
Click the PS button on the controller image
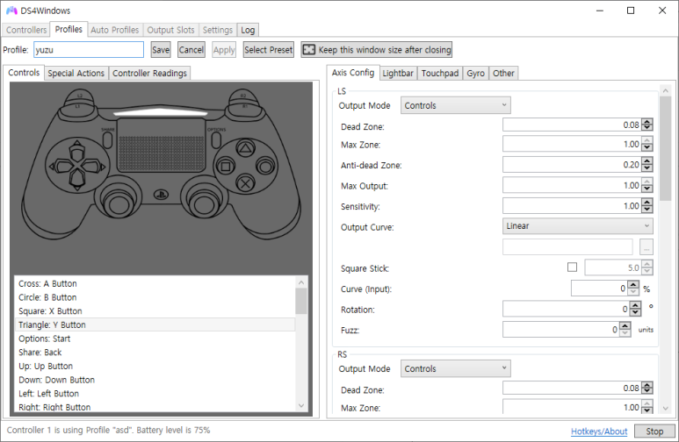[161, 195]
